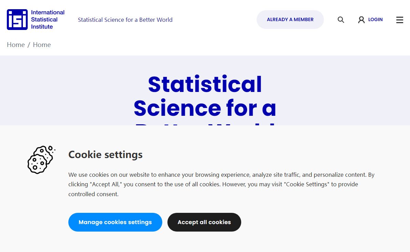This screenshot has height=252, width=410.
Task: Accept all cookies via the black button
Action: click(204, 222)
